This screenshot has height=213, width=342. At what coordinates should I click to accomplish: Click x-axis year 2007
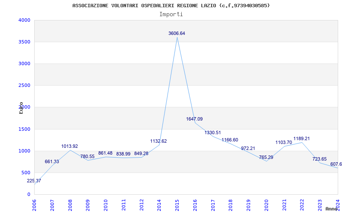pos(52,205)
